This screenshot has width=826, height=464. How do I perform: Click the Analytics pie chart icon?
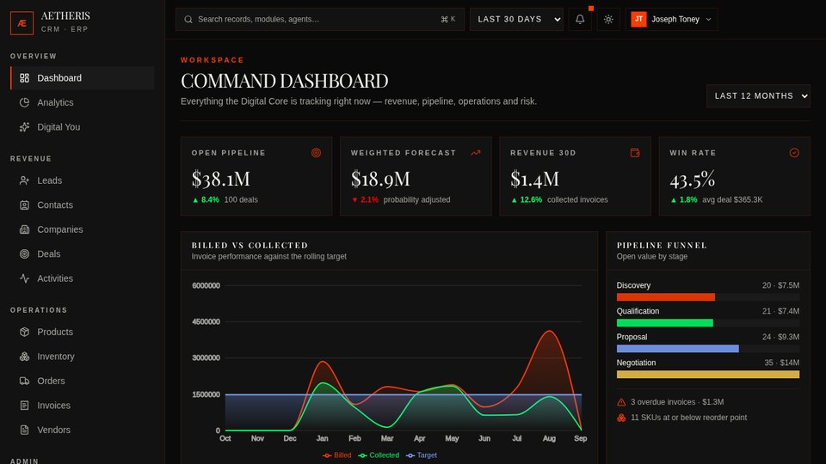coord(24,102)
